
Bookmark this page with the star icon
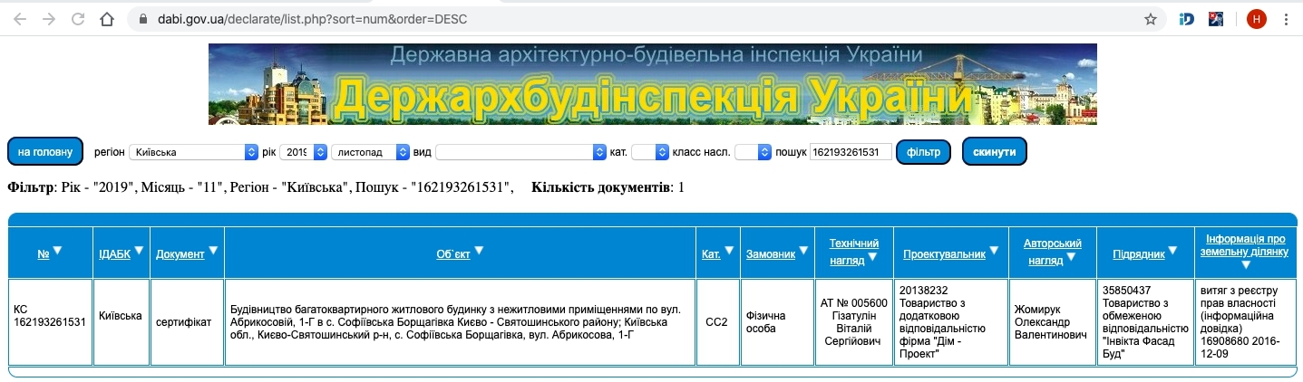1150,19
